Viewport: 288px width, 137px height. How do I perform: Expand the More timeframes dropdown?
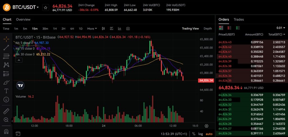pos(92,29)
